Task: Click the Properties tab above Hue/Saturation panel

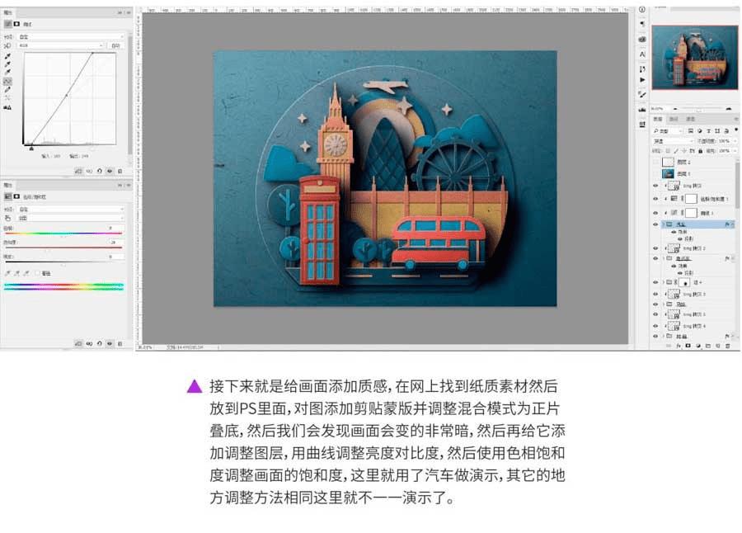Action: pyautogui.click(x=8, y=186)
